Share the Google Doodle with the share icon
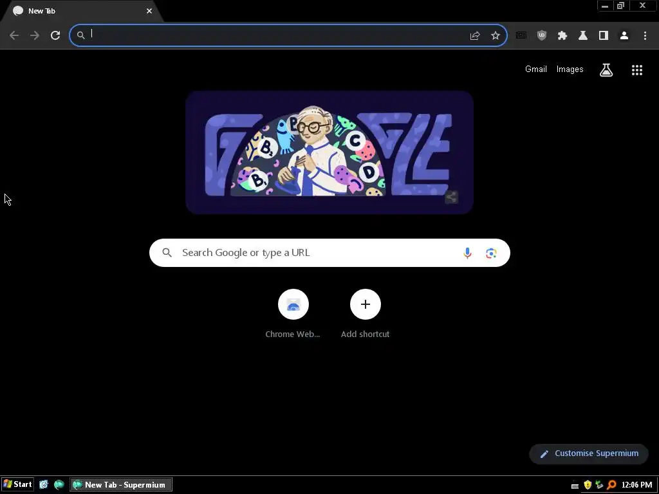 (x=451, y=197)
